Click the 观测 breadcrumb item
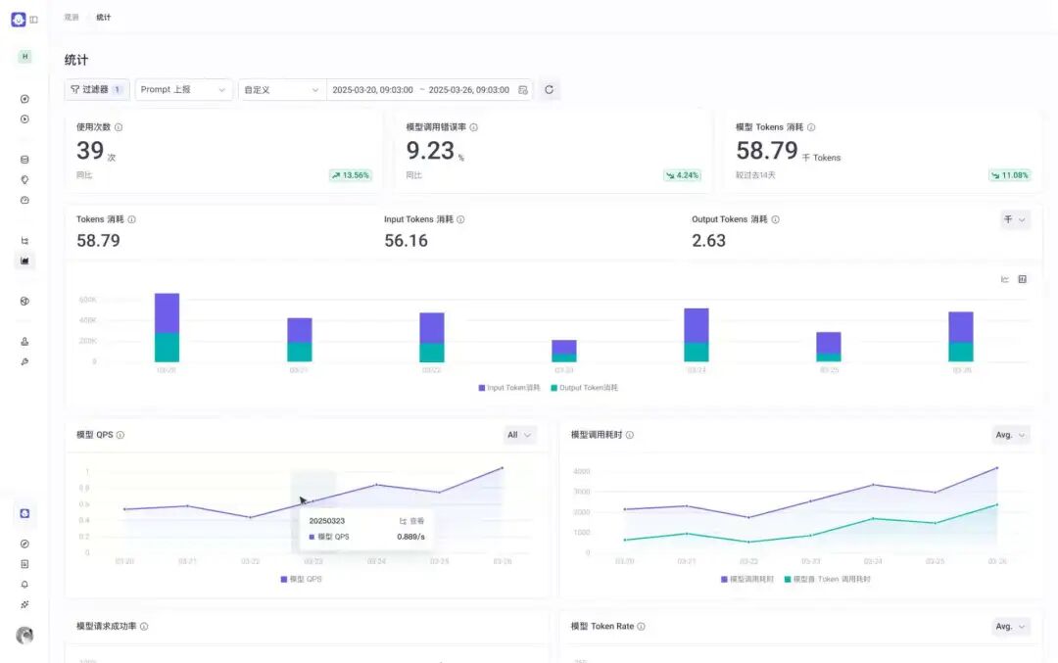The height and width of the screenshot is (663, 1058). pyautogui.click(x=72, y=18)
